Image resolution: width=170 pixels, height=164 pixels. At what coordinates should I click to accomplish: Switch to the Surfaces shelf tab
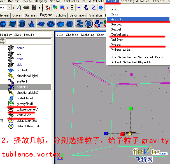tap(31, 15)
